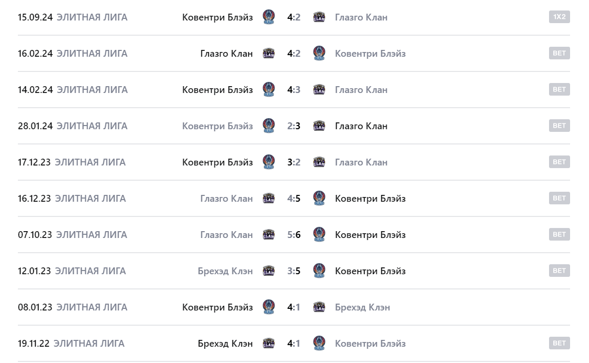The width and height of the screenshot is (589, 363).
Task: Open ЭЛИТНАЯ ЛИГА link on 28.01.24 row
Action: coord(92,126)
